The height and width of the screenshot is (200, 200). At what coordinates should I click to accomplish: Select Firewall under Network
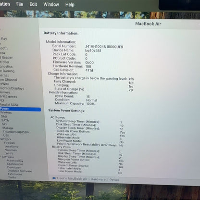tap(10, 143)
